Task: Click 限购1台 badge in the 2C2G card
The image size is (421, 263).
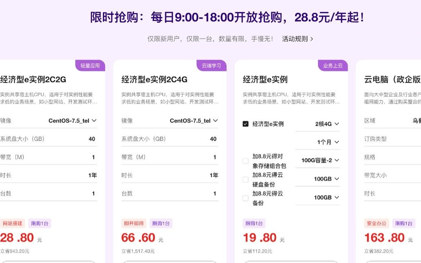Action: pyautogui.click(x=40, y=223)
